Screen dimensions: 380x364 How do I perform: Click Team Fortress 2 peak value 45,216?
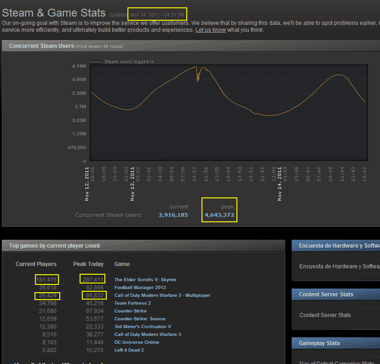[95, 303]
